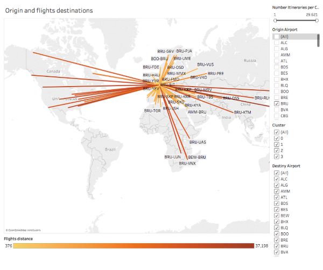Click the Flights distance color gradient legend
This screenshot has height=270, width=323.
(x=134, y=246)
